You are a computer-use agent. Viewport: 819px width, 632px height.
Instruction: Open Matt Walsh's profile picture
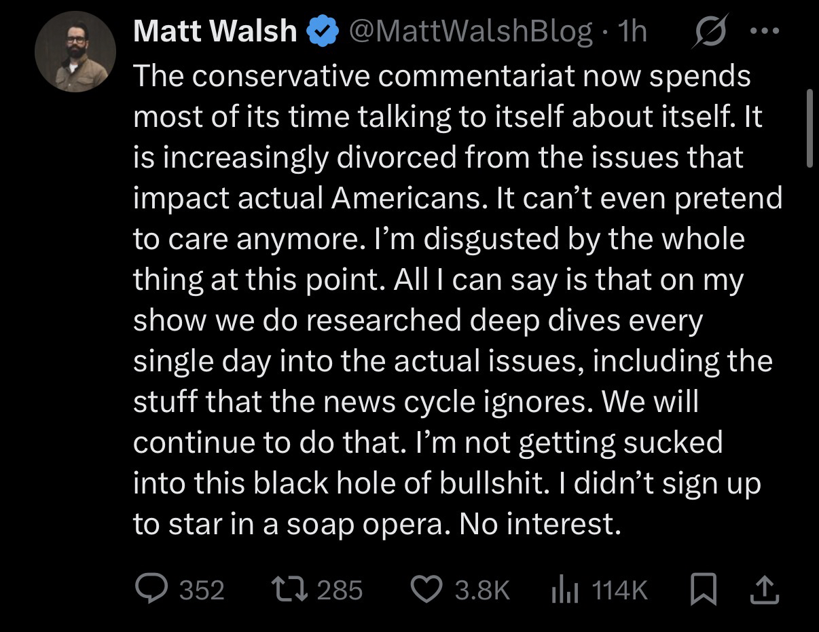point(75,52)
